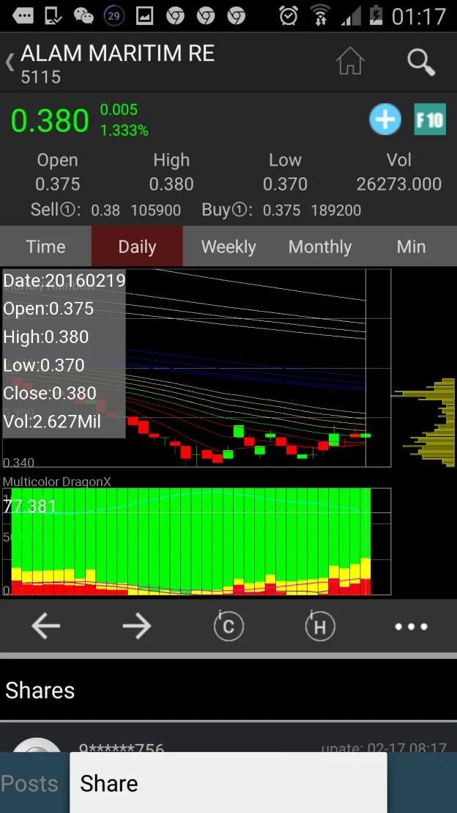
Task: Tap the 77.381 indicator value
Action: coord(29,506)
